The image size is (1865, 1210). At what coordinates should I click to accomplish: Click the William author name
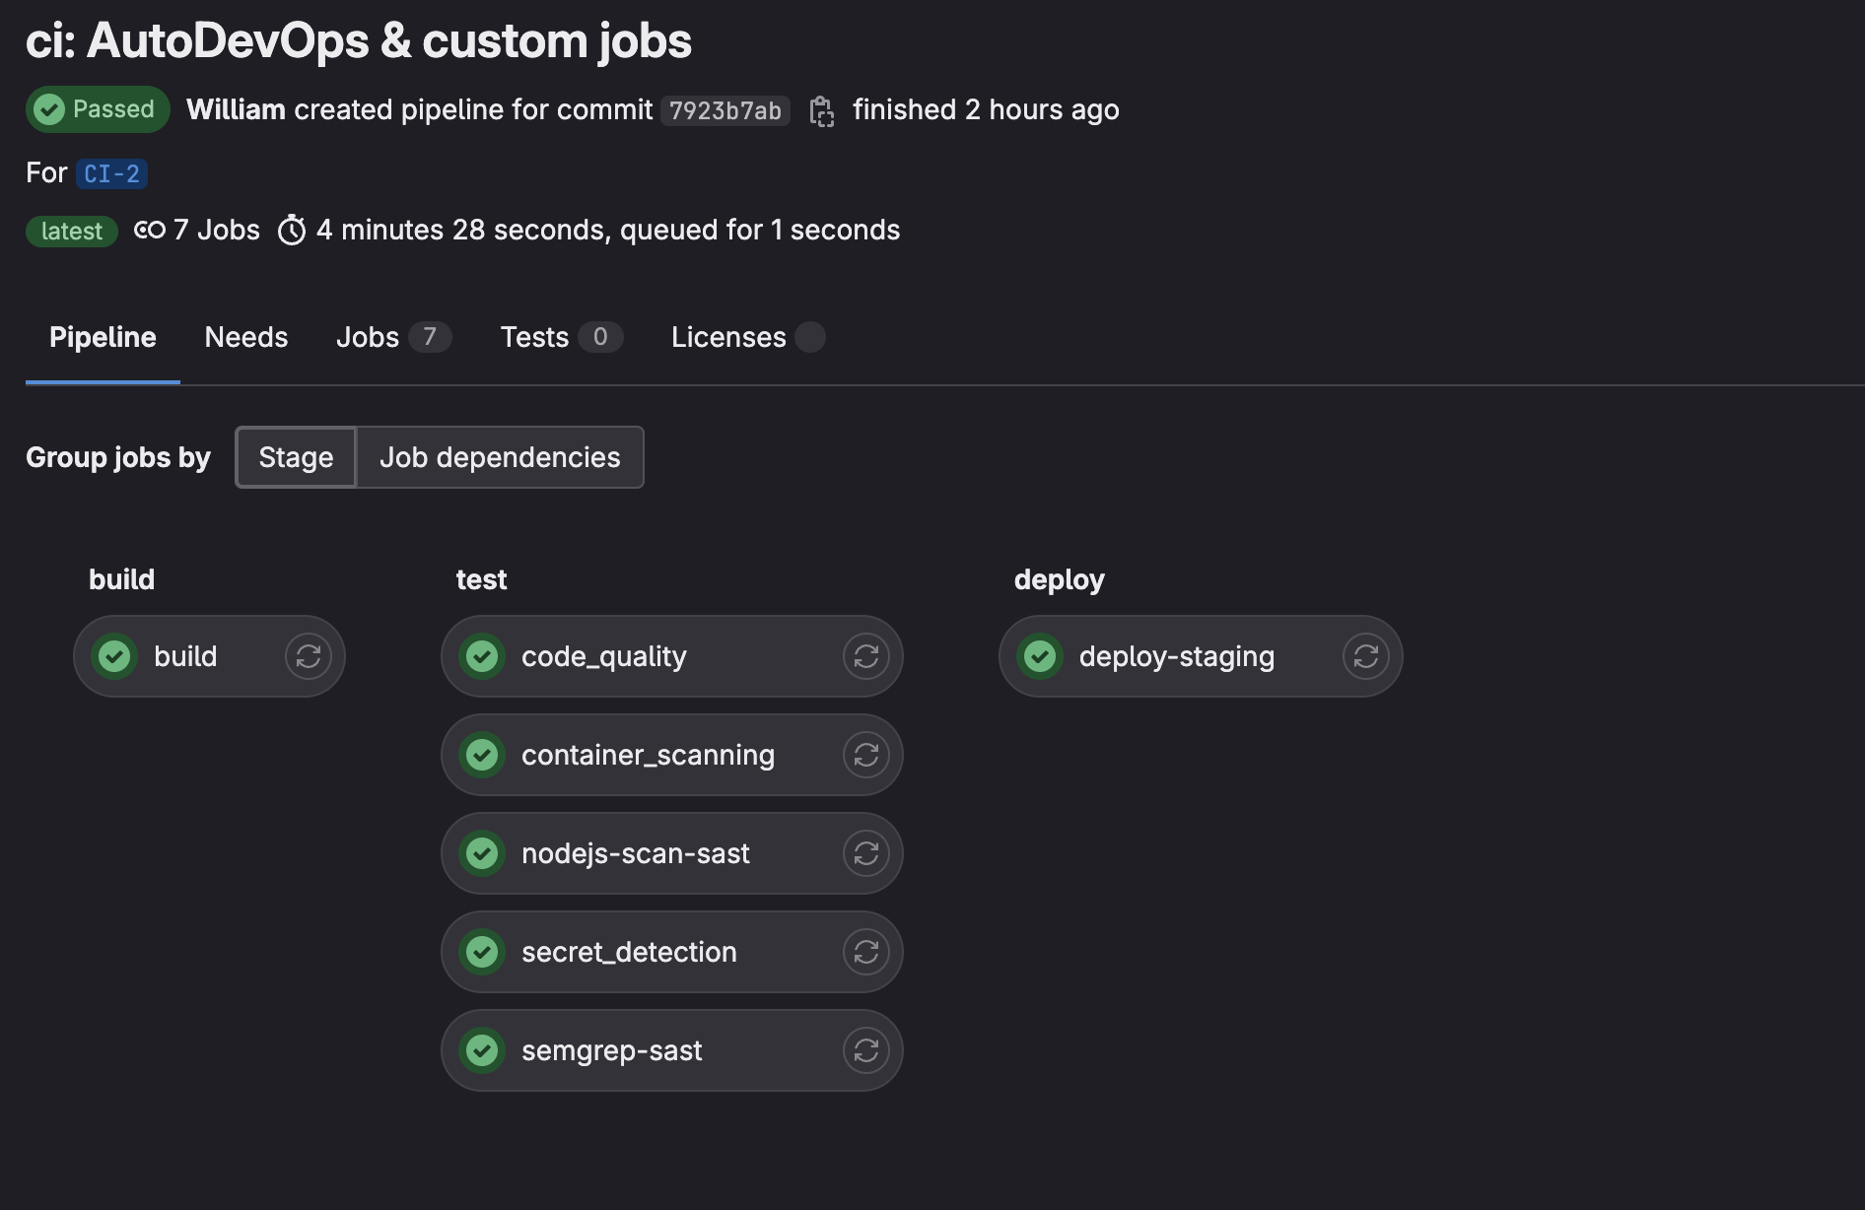pyautogui.click(x=237, y=109)
